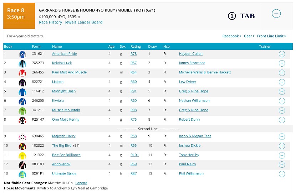Open the gear changes Legend link

click(x=81, y=183)
